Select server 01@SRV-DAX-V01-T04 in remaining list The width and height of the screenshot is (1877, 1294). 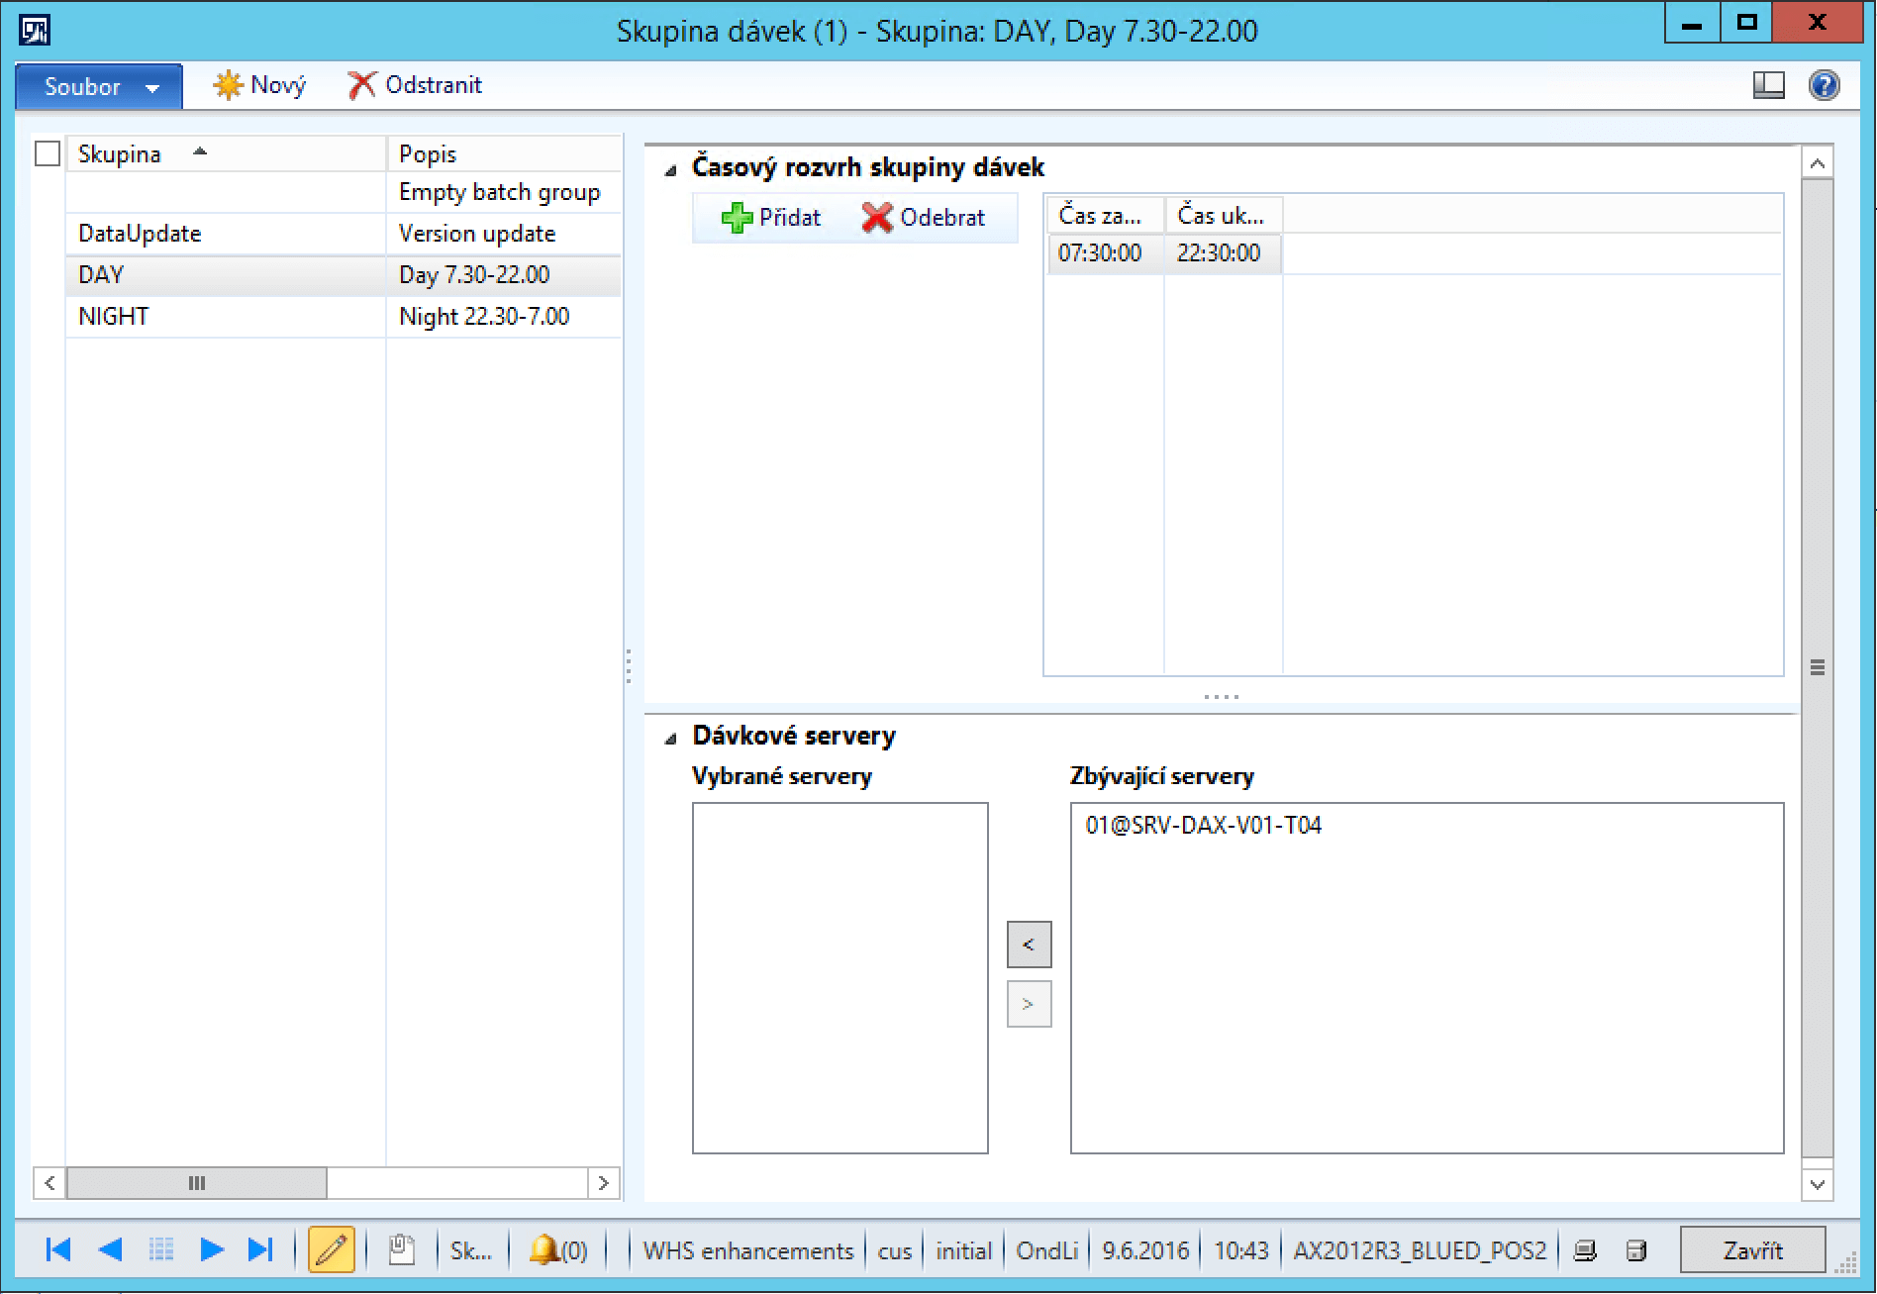pyautogui.click(x=1203, y=826)
